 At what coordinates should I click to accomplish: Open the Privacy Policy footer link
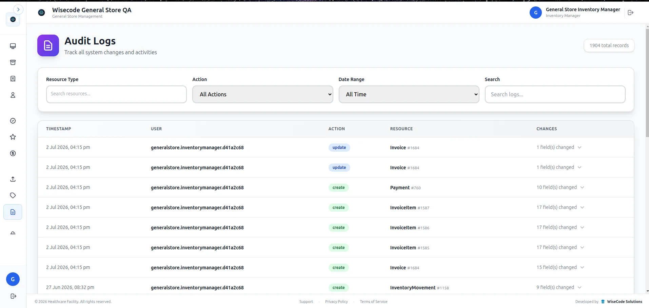[x=336, y=302]
